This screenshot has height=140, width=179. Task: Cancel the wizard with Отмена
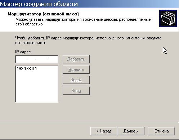(x=161, y=131)
